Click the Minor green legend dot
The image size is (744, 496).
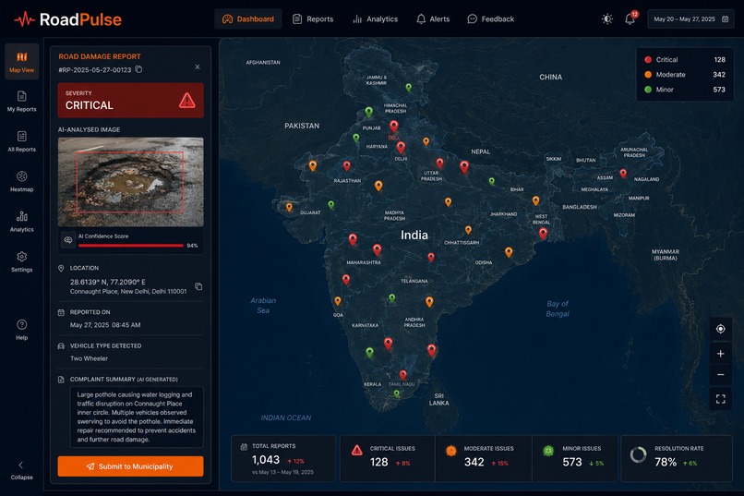click(x=648, y=90)
